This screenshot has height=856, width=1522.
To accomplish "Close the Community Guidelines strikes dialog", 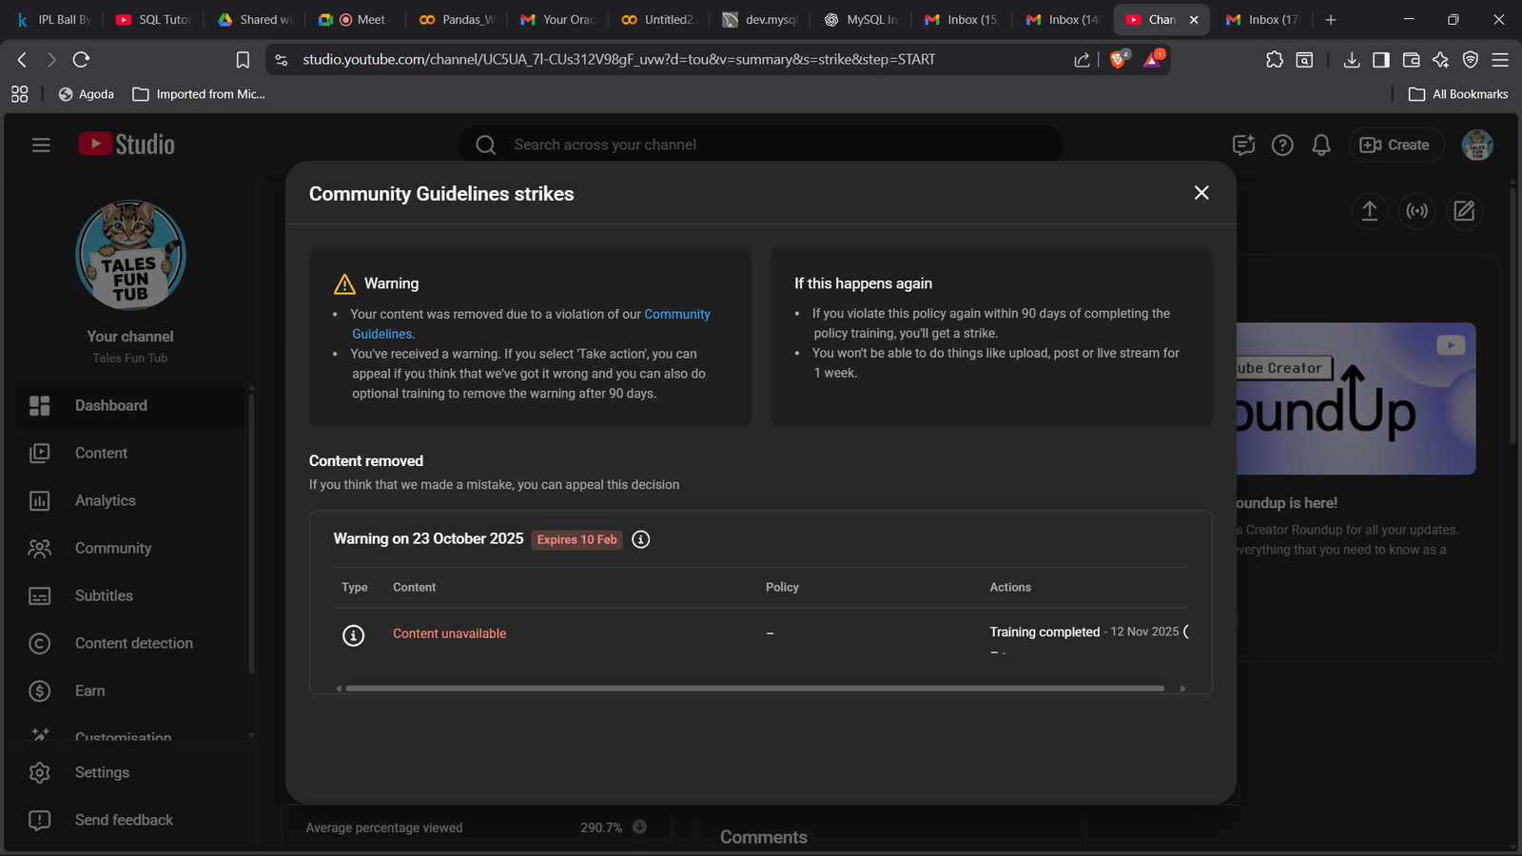I will (1201, 193).
